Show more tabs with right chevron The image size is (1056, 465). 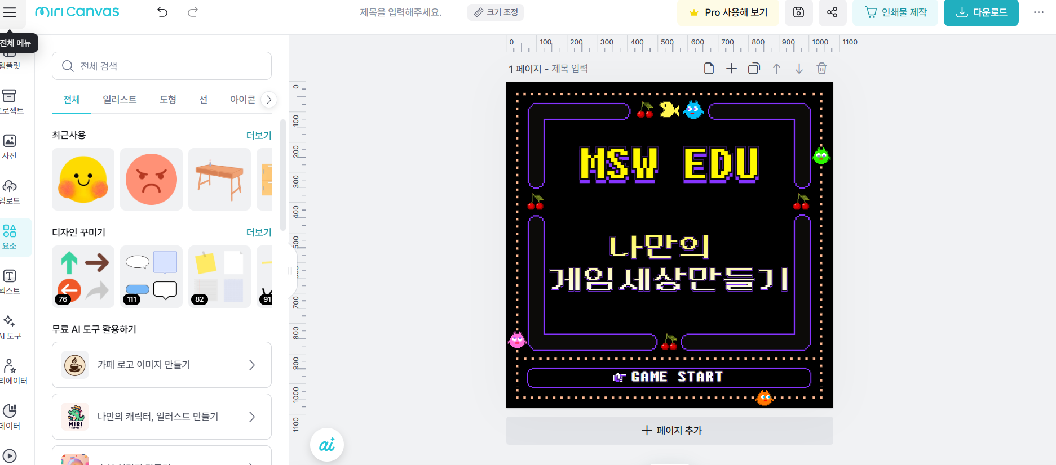(x=269, y=100)
